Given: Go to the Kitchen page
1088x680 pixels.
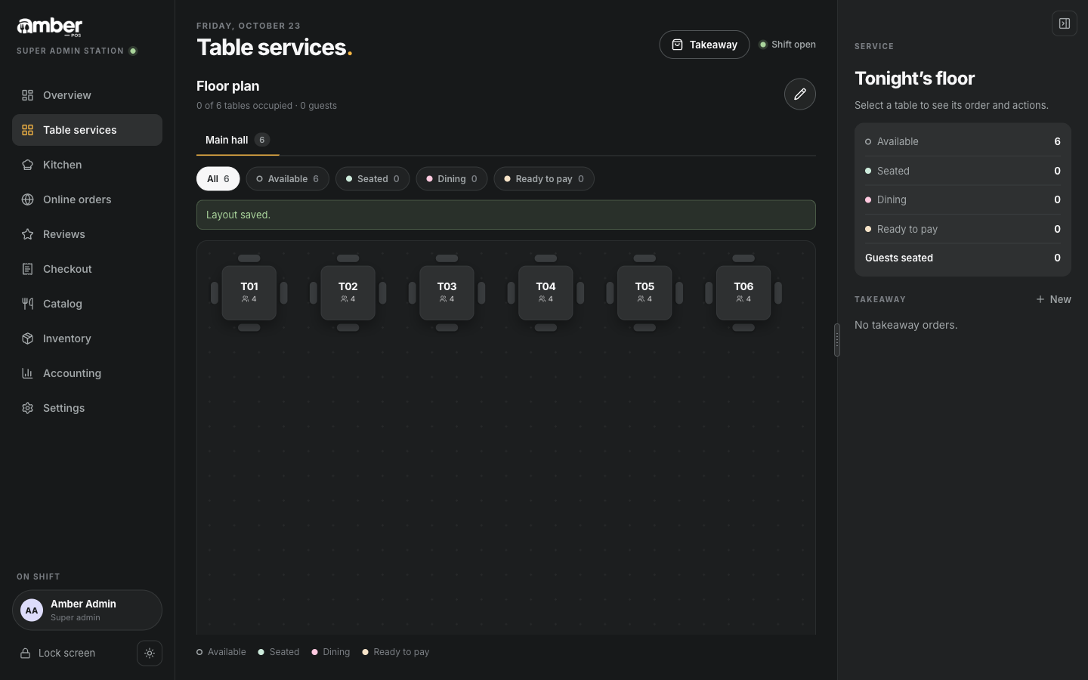Looking at the screenshot, I should (87, 165).
